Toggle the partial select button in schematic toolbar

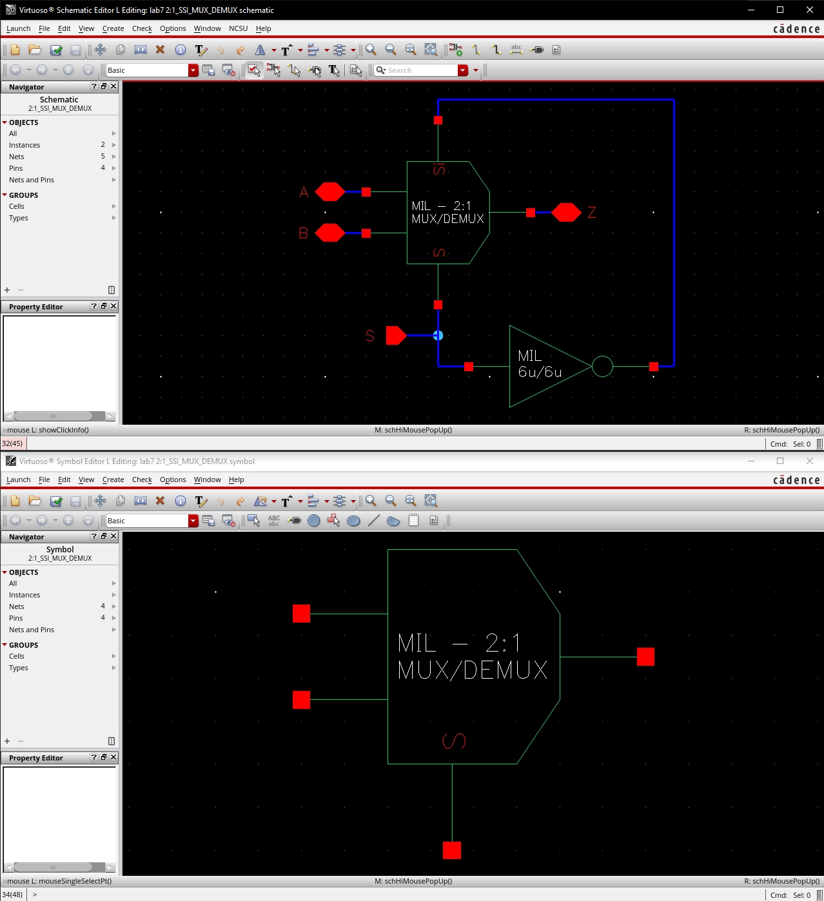pyautogui.click(x=274, y=70)
